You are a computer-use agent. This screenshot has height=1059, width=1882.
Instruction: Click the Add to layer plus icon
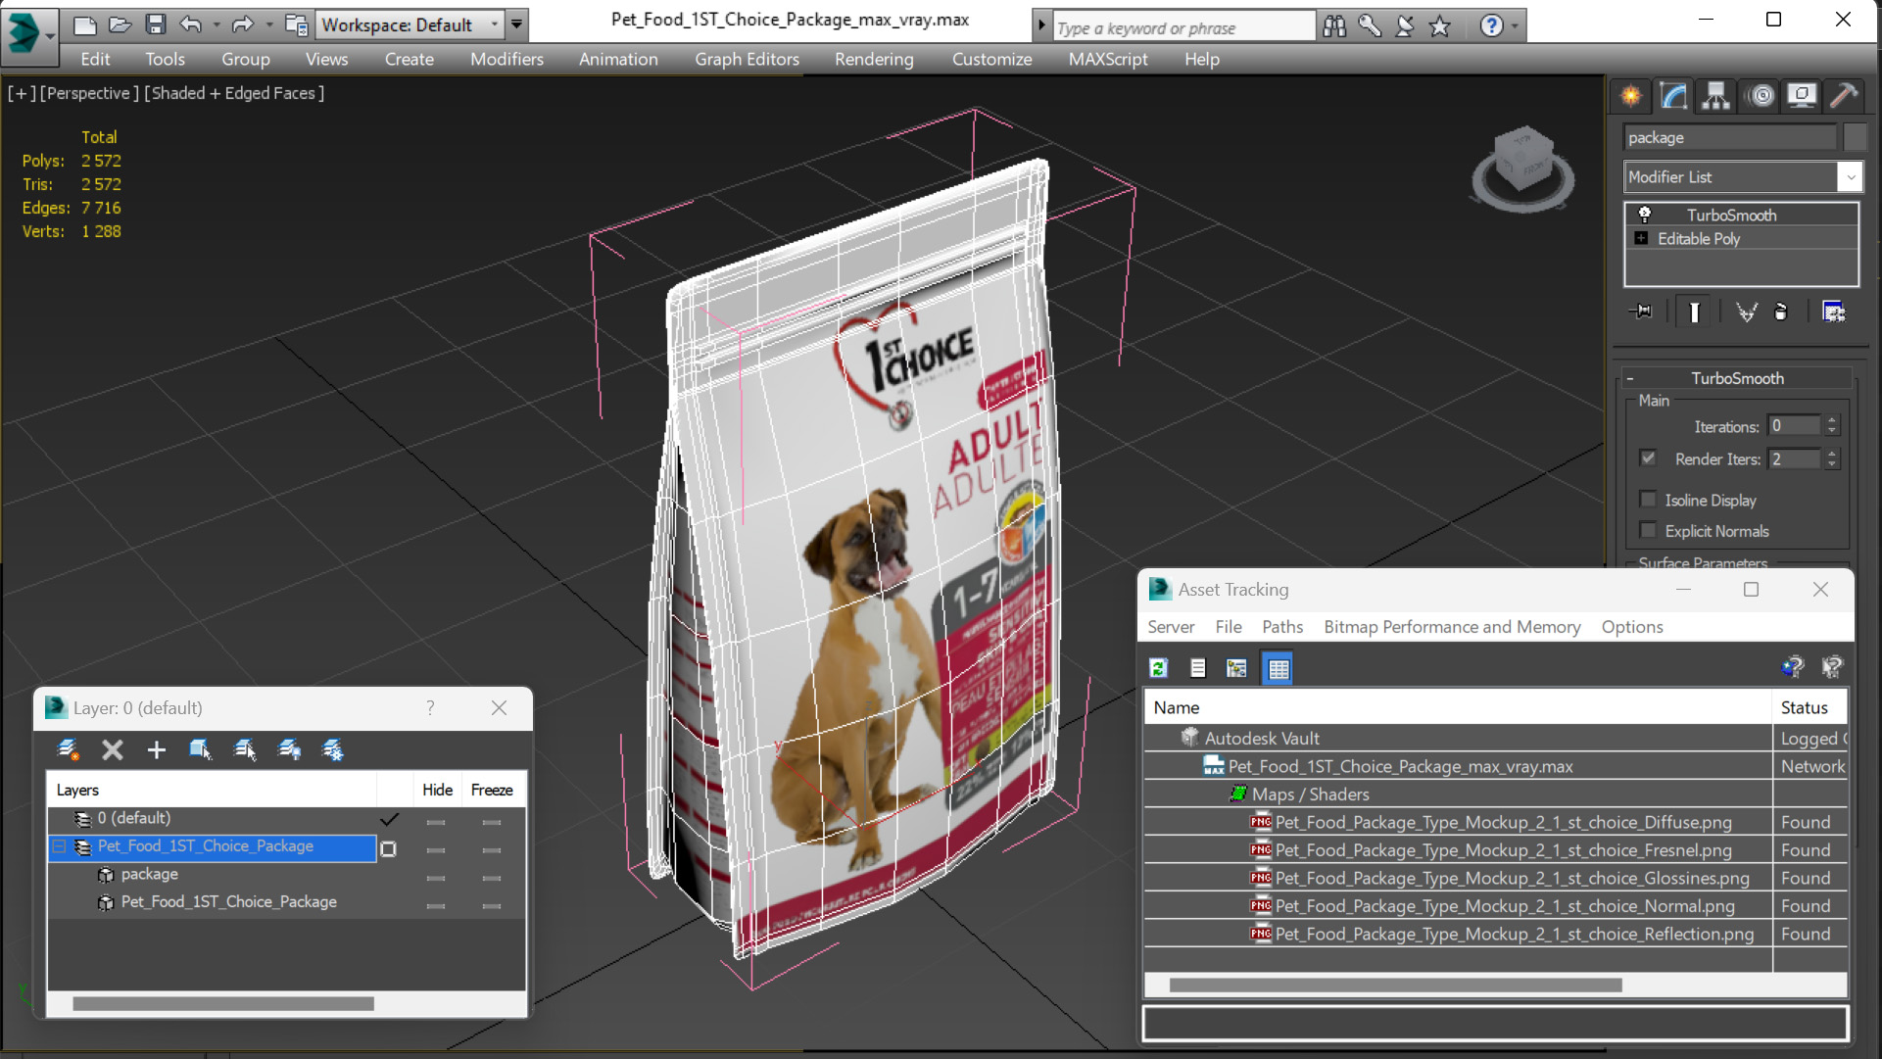pos(156,750)
